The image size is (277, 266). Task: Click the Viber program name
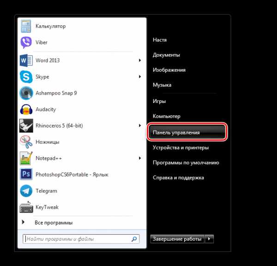(42, 42)
